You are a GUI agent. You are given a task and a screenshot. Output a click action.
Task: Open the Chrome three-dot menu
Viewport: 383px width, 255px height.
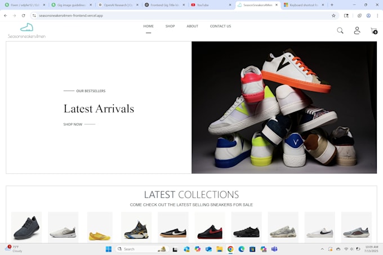(377, 16)
